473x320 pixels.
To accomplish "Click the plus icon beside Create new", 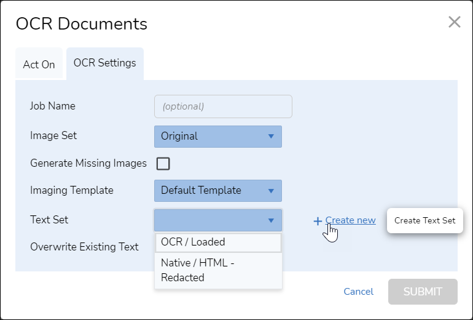I will [x=318, y=221].
